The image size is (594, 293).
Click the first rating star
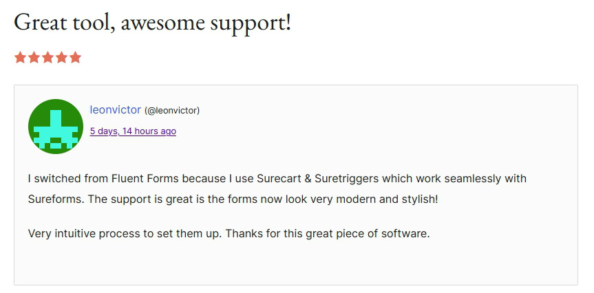[x=20, y=58]
